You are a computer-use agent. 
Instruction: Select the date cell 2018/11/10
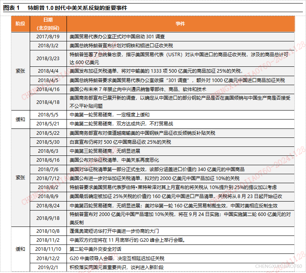pyautogui.click(x=48, y=249)
